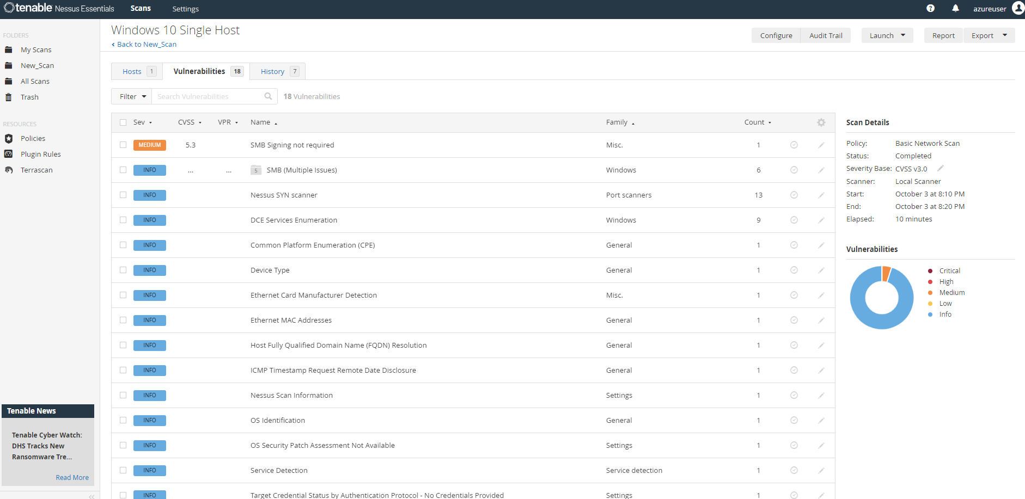The image size is (1025, 499).
Task: Sort by the Family column
Action: [x=620, y=122]
